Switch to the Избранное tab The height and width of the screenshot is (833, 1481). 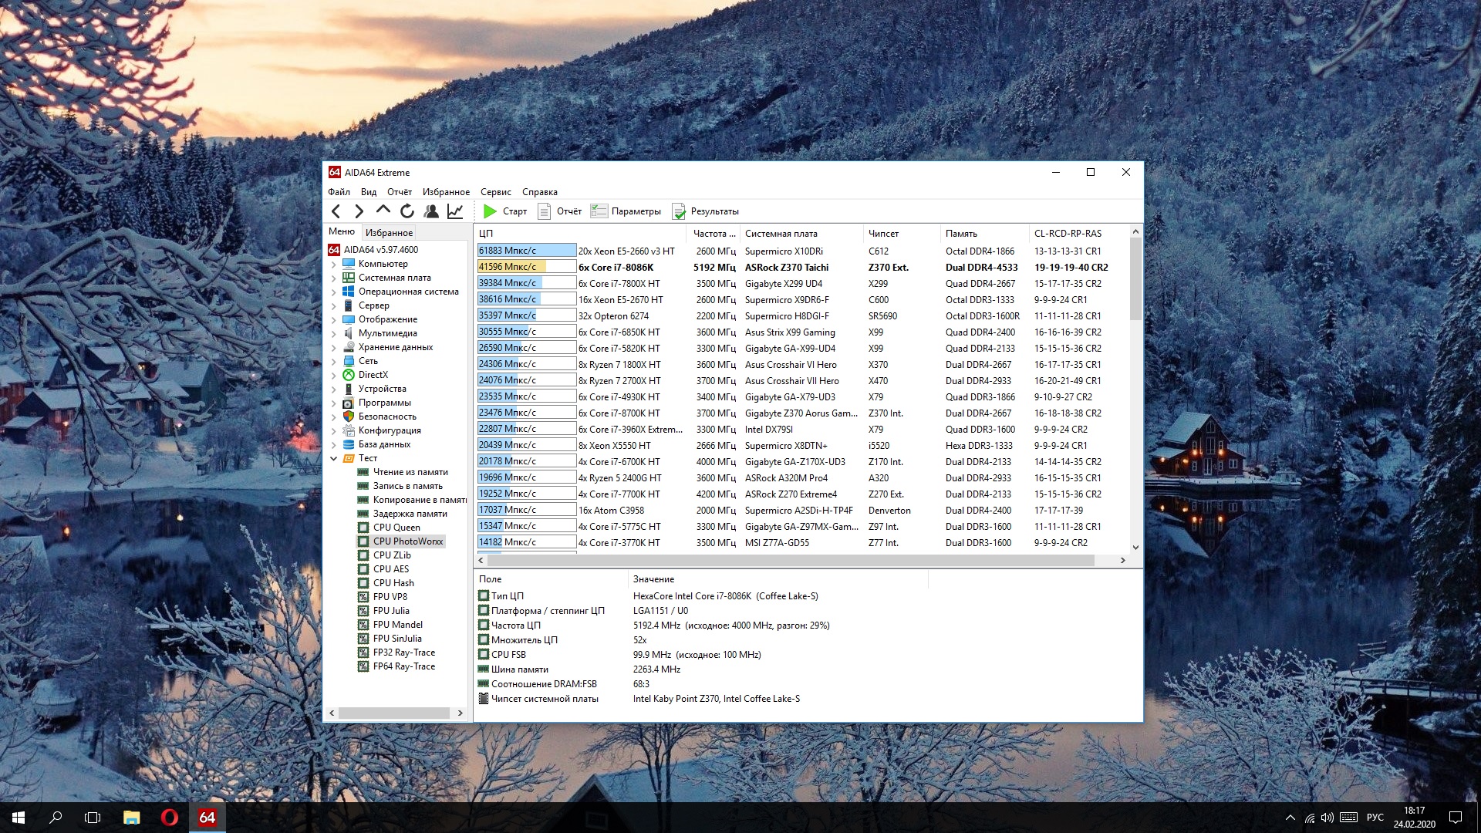click(389, 232)
